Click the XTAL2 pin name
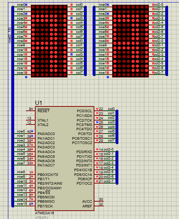 click(43, 125)
